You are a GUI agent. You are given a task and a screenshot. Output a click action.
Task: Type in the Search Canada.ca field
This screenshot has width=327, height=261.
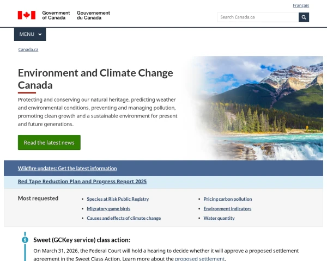[x=257, y=17]
